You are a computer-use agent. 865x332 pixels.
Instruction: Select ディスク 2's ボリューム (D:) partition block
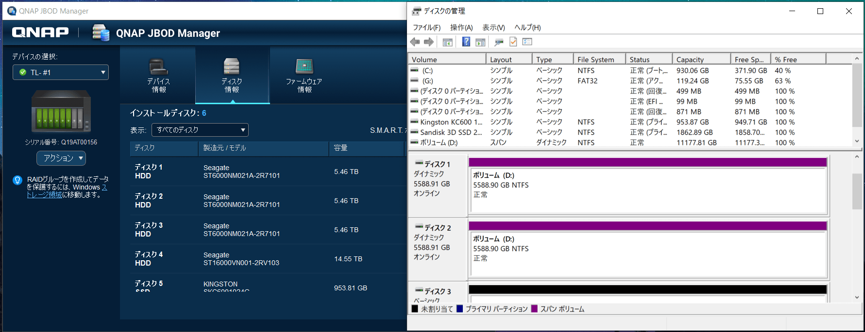[648, 249]
